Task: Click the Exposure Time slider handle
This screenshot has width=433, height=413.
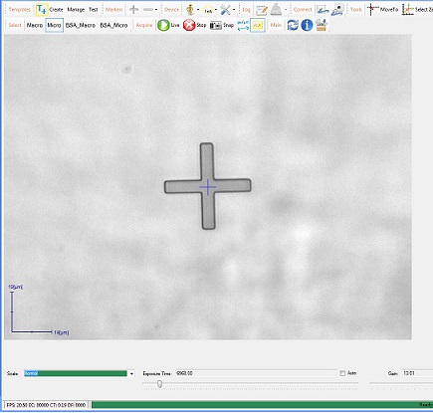Action: [x=159, y=384]
